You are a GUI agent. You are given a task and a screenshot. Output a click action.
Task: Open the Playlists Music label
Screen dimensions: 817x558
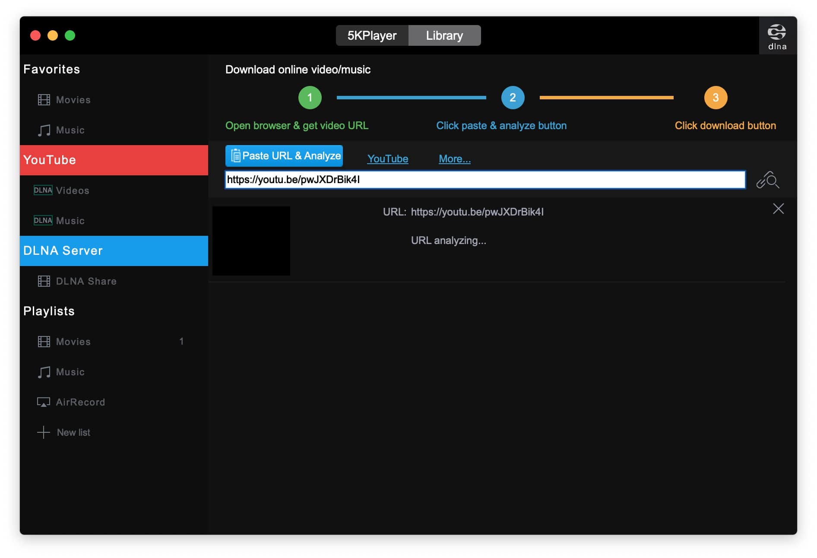70,372
